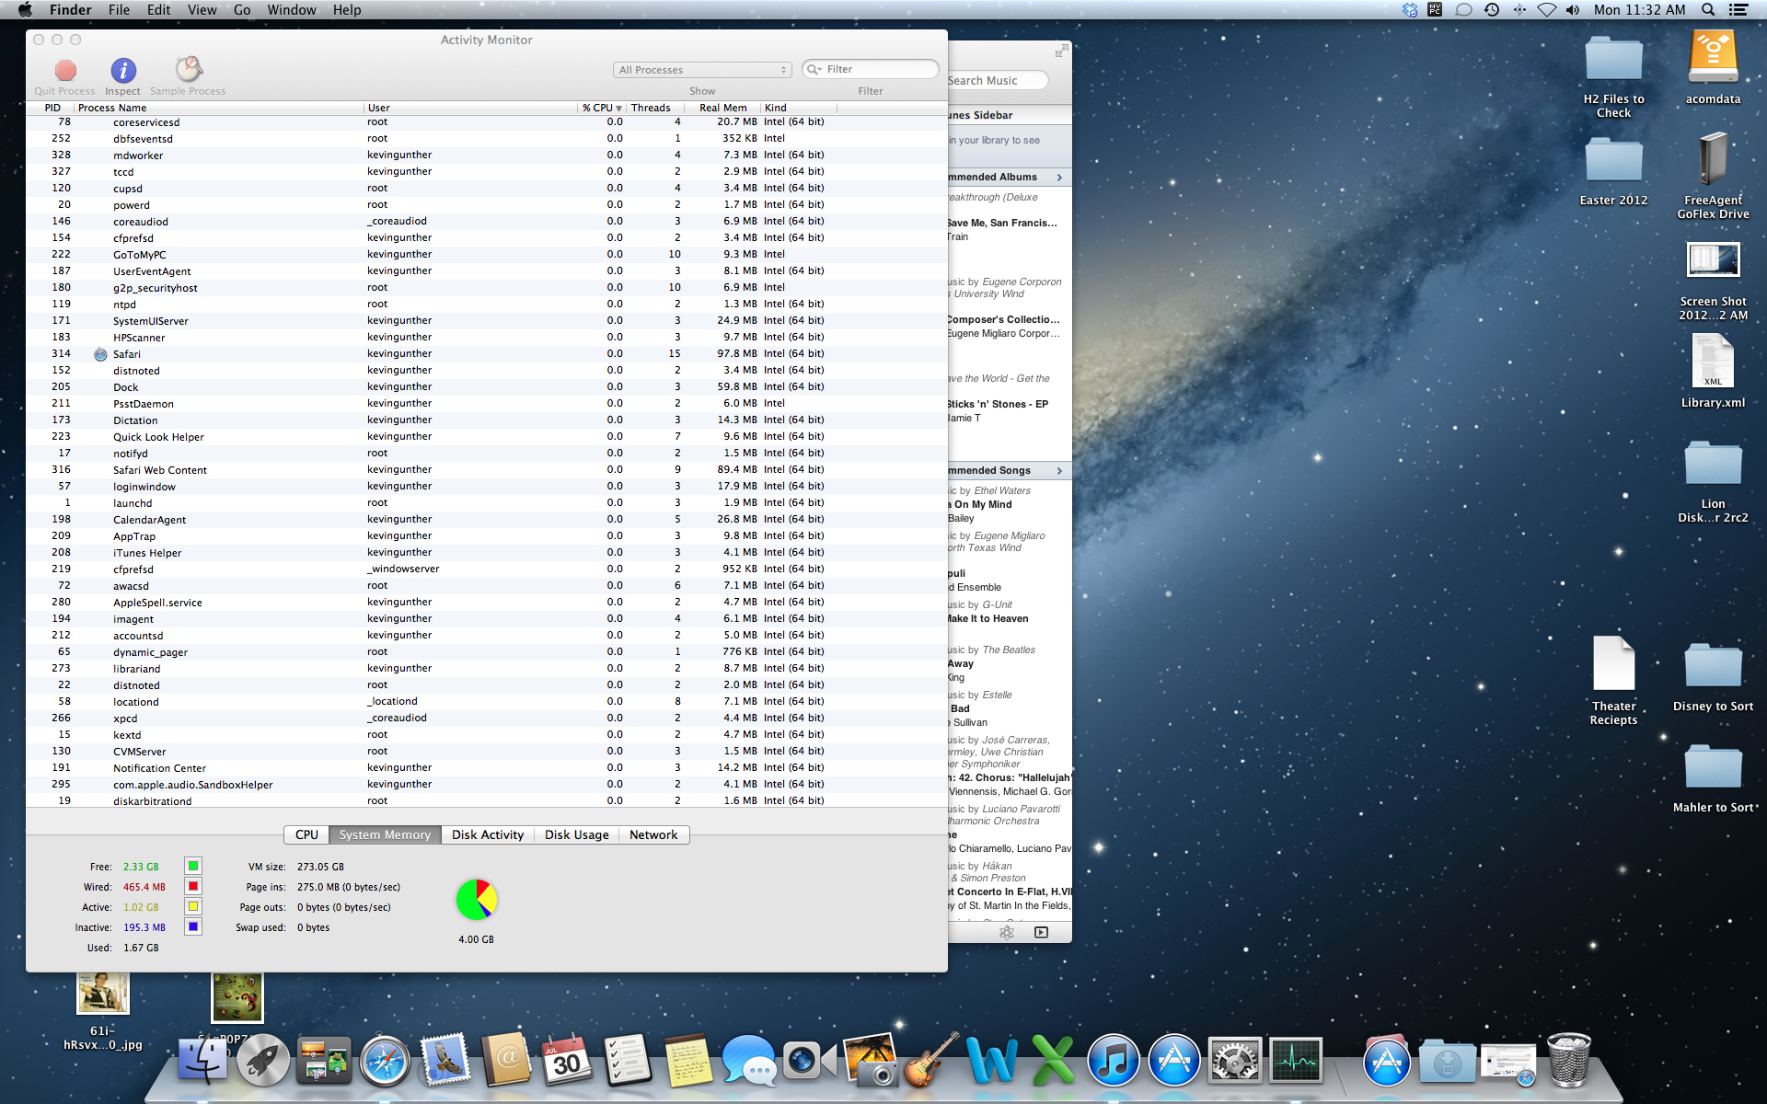The width and height of the screenshot is (1767, 1104).
Task: Open the Window menu
Action: [x=291, y=10]
